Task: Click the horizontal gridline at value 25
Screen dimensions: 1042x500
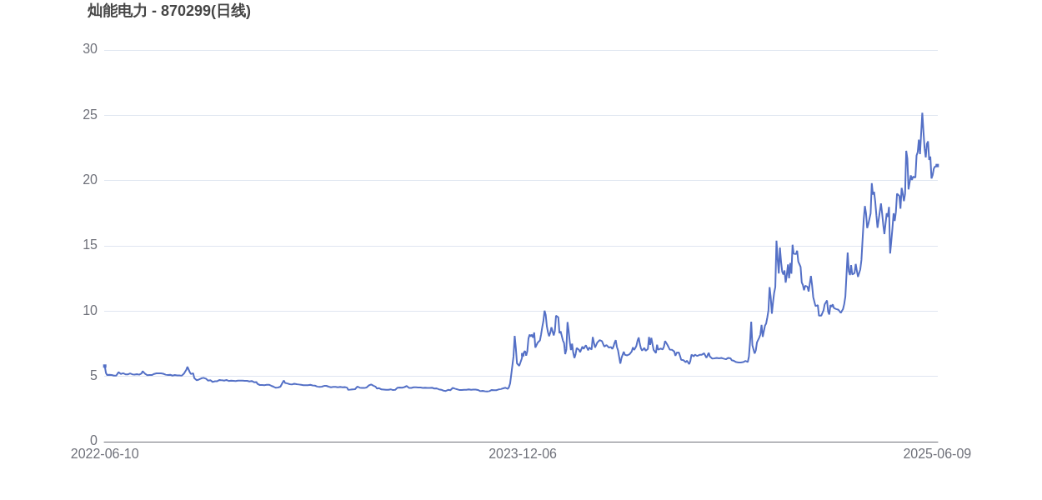Action: click(x=521, y=115)
